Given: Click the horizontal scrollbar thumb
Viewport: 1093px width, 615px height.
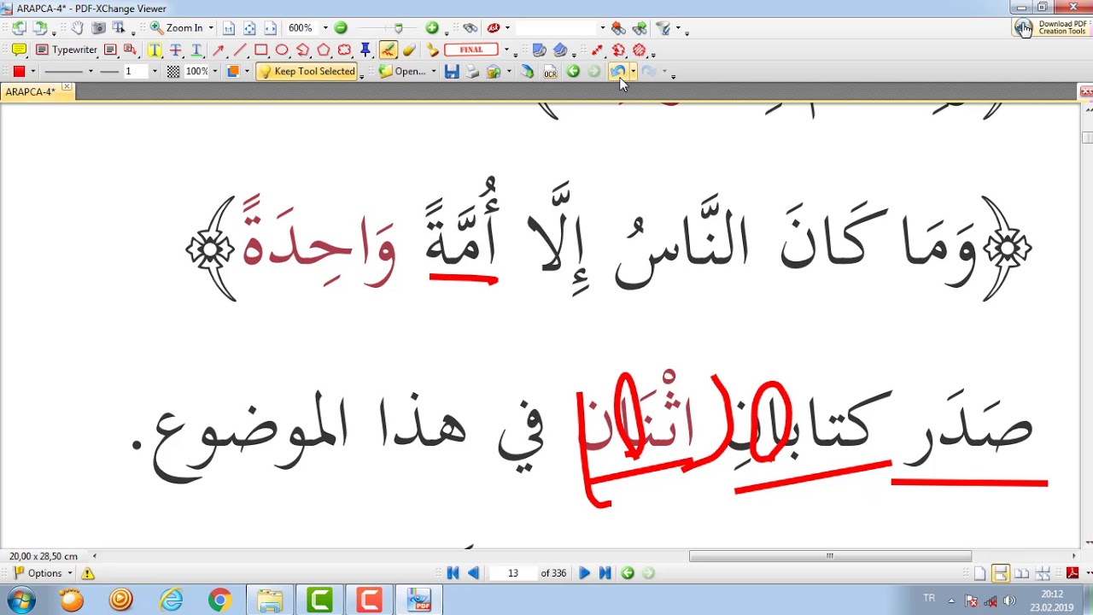Looking at the screenshot, I should pos(830,556).
